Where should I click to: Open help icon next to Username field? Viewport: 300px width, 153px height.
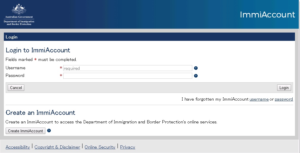(196, 68)
